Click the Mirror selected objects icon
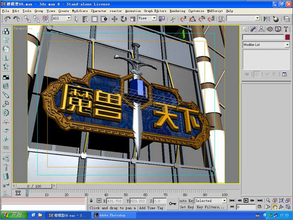 click(267, 19)
